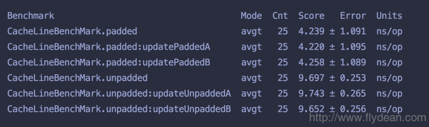Select the unpadded:updateUnpaddedB benchmark name
The height and width of the screenshot is (127, 429).
[x=119, y=109]
